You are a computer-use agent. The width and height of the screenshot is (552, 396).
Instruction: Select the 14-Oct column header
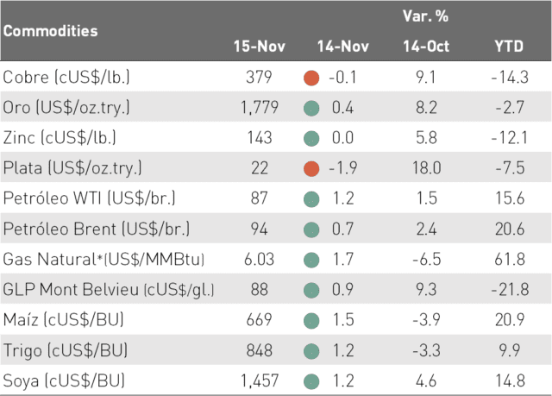click(x=426, y=47)
